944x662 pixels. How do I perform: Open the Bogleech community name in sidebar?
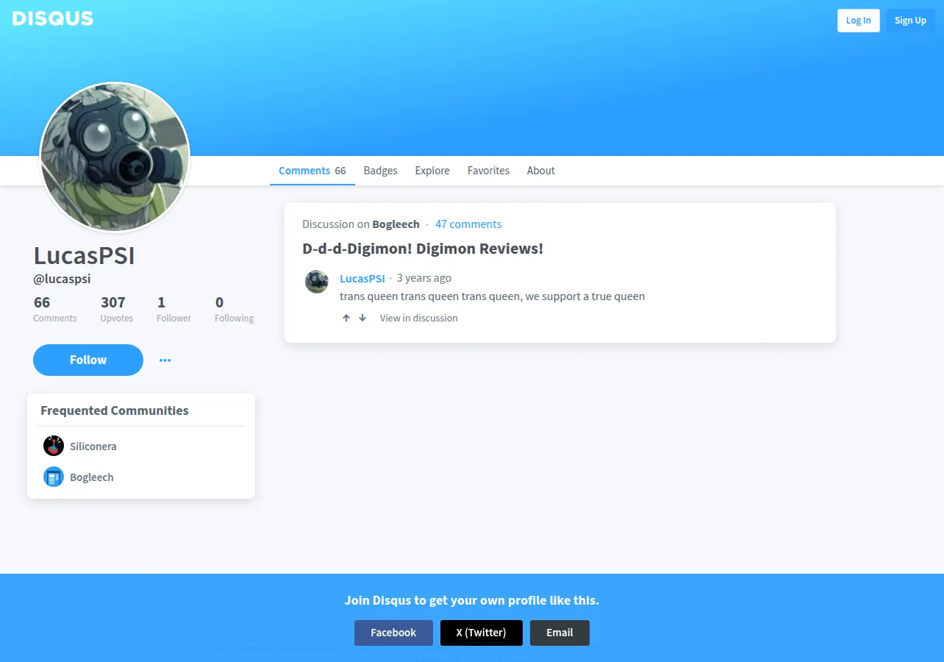tap(92, 477)
